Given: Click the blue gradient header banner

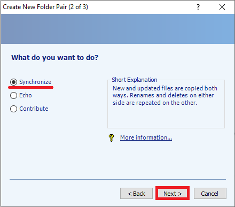Looking at the screenshot, I should [x=117, y=29].
